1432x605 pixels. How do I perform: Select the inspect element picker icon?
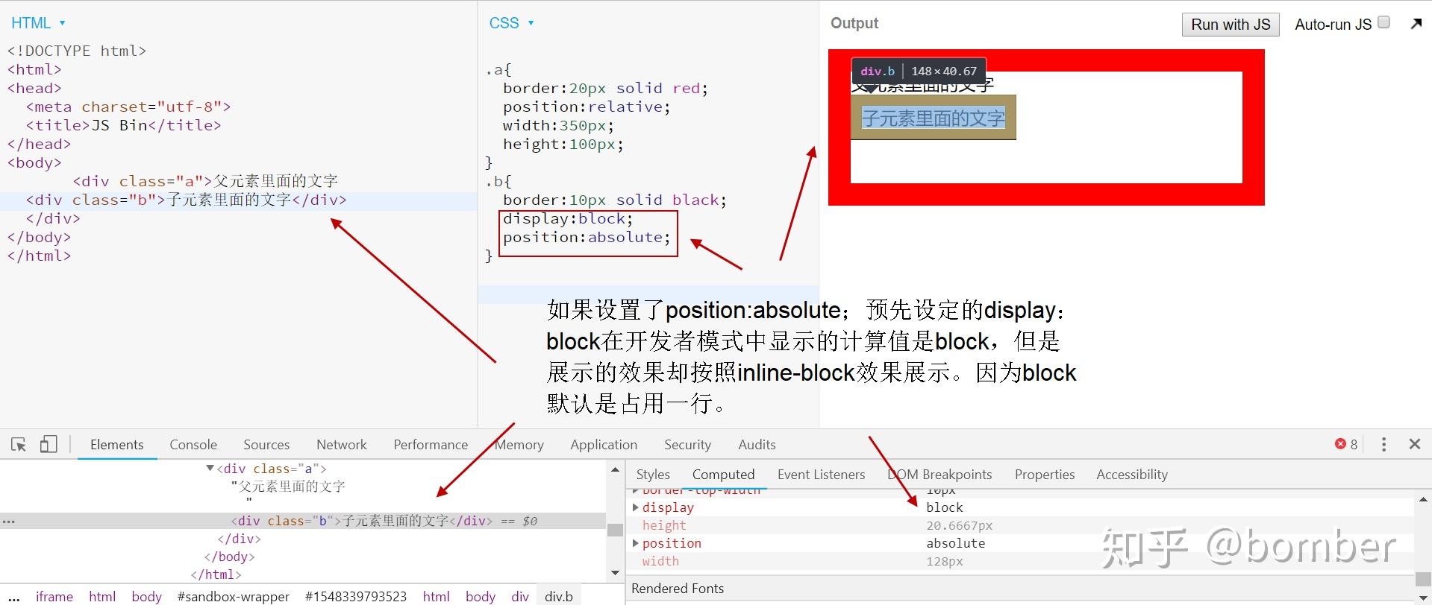click(x=19, y=445)
